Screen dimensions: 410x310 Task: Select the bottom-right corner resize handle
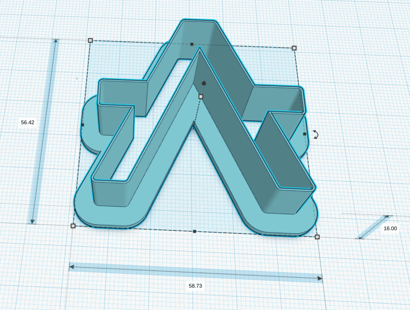tap(317, 237)
